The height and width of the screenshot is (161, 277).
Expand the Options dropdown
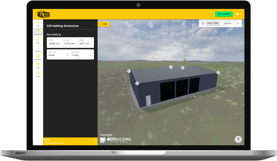click(x=231, y=23)
